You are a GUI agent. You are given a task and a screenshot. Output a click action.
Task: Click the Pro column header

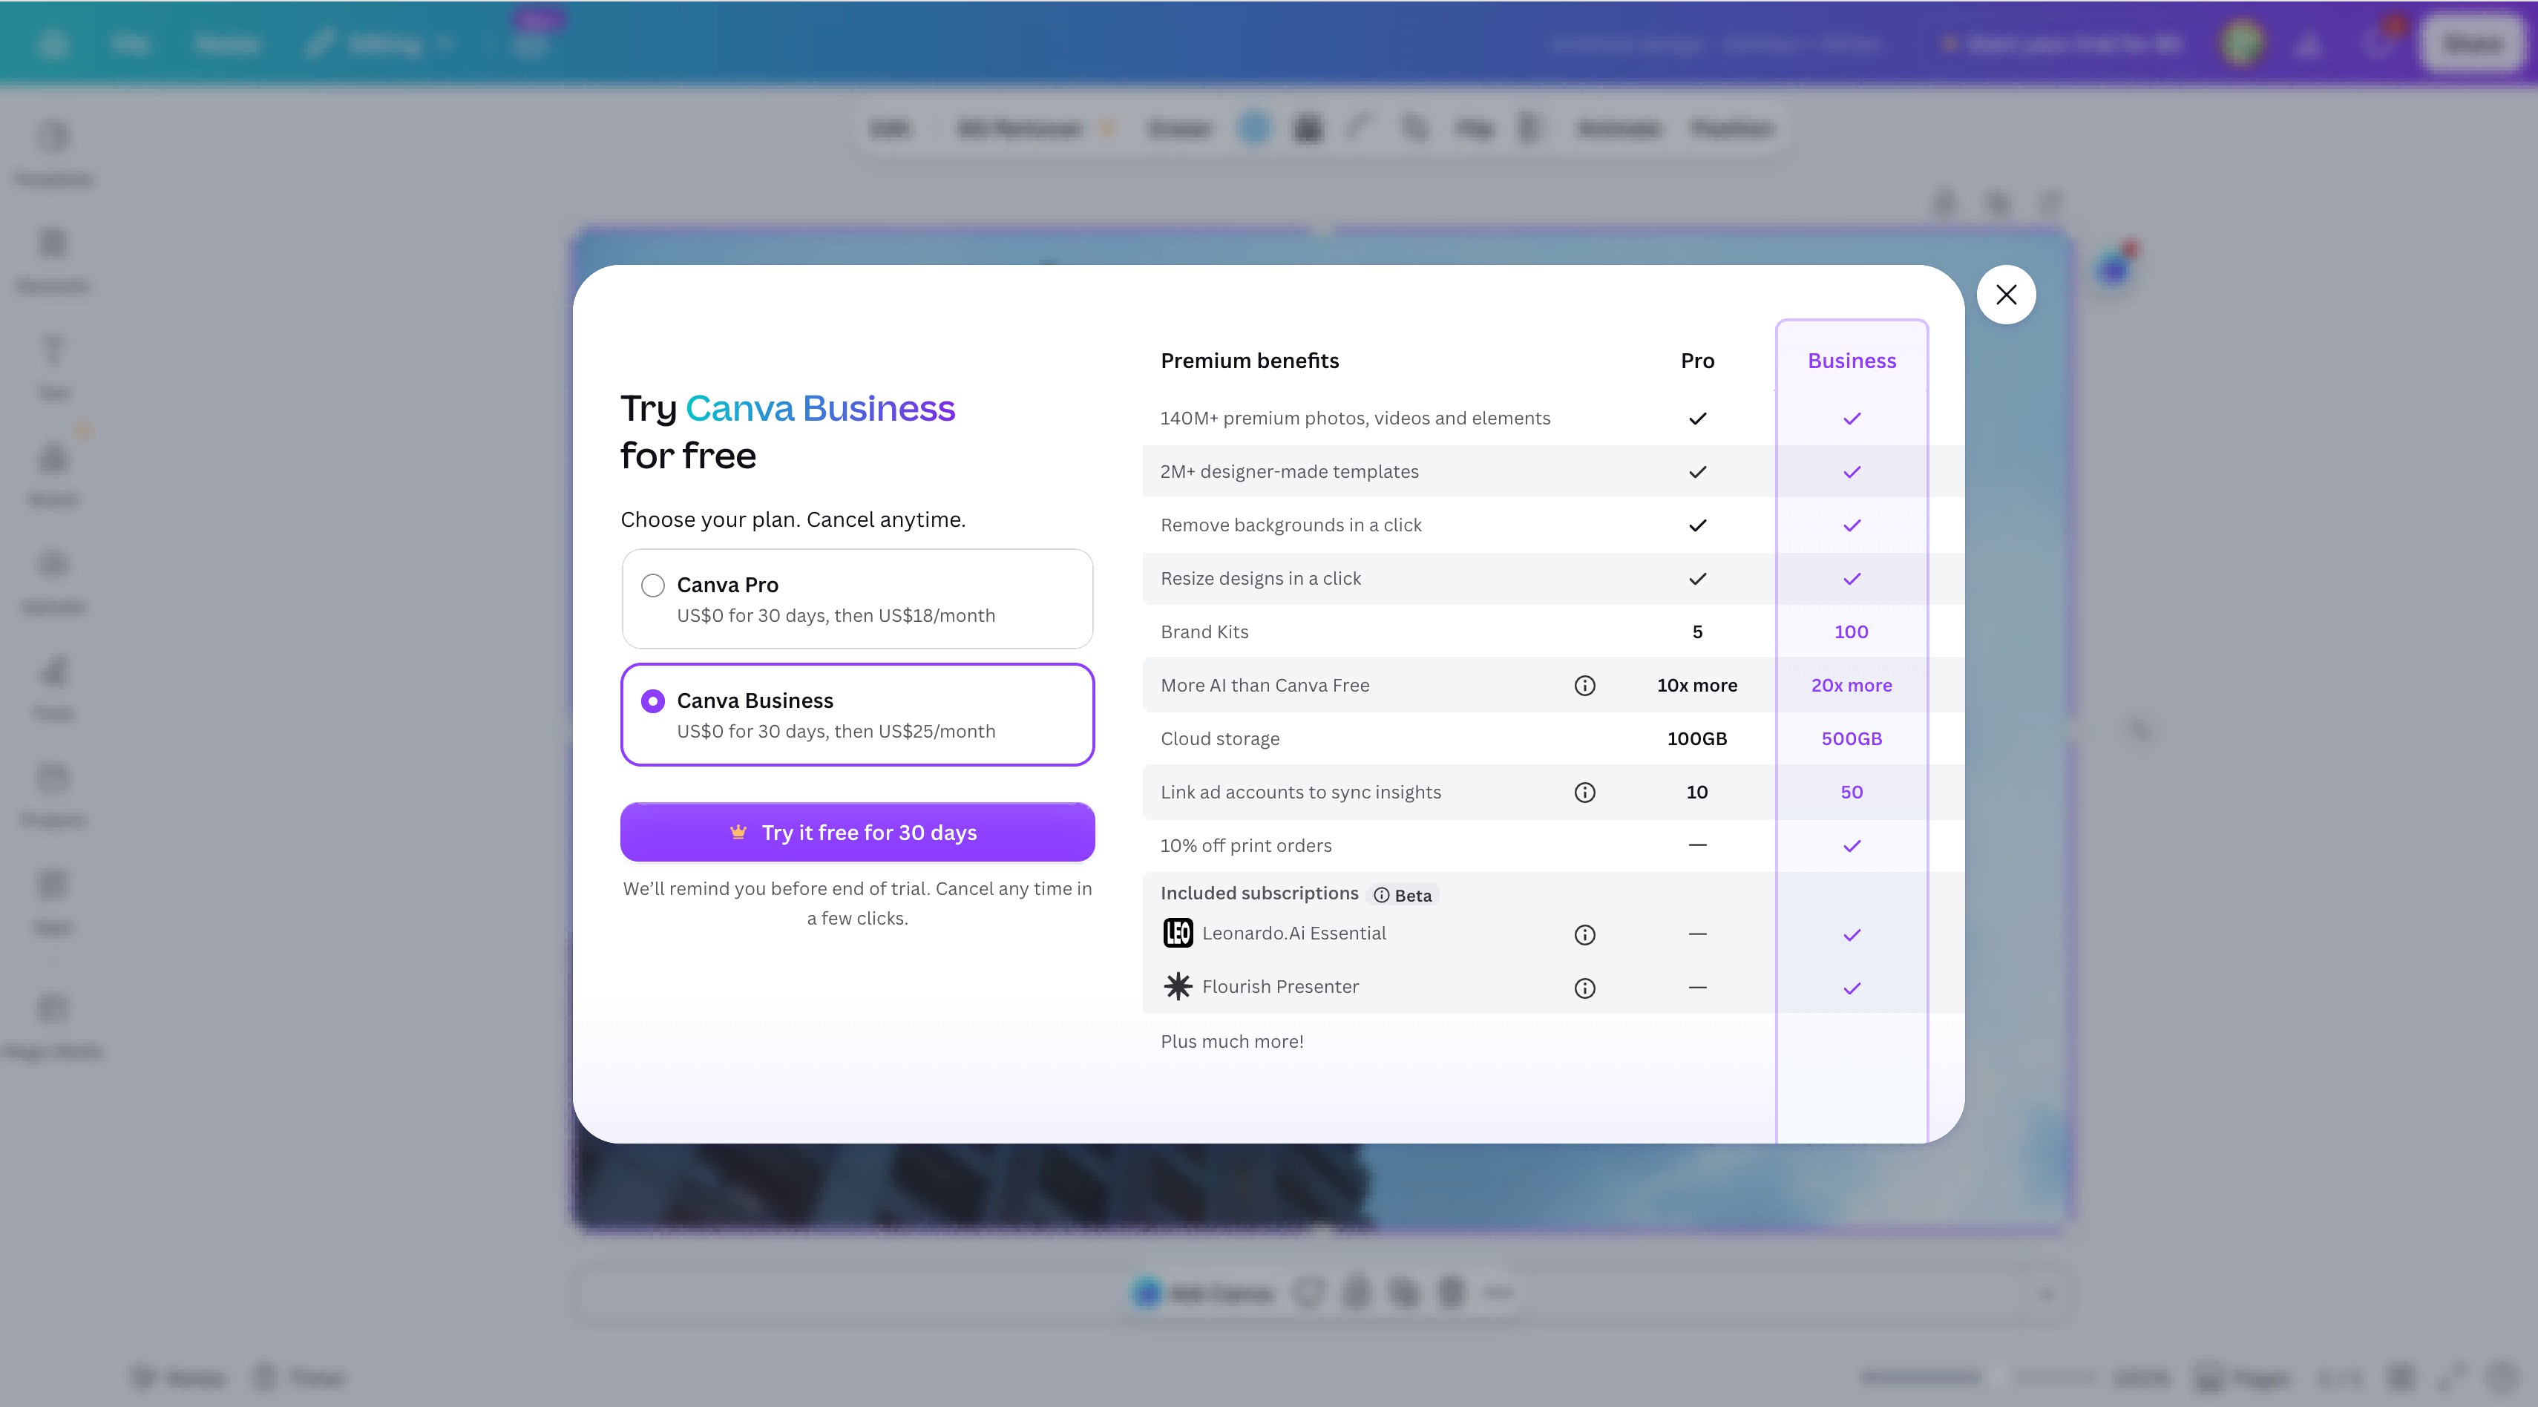(1696, 361)
